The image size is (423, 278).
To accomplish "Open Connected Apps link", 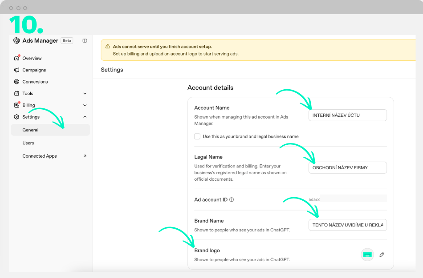I will coord(39,156).
